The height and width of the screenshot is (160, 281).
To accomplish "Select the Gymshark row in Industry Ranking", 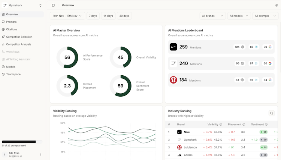I will (221, 139).
